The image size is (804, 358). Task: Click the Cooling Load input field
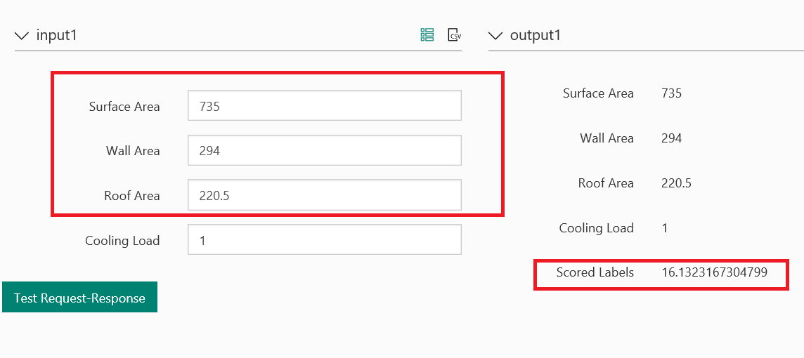click(x=324, y=240)
